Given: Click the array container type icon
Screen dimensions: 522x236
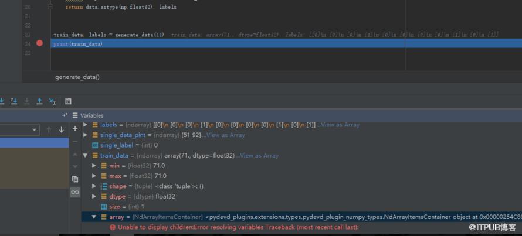Looking at the screenshot, I should (x=104, y=217).
